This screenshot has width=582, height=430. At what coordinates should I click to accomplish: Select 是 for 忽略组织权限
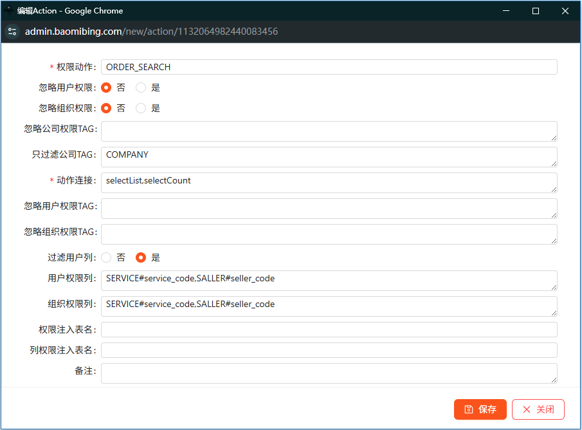click(x=141, y=108)
